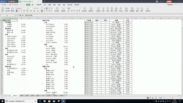Open the DengXian font name dropdown
183x103 pixels.
[27, 8]
